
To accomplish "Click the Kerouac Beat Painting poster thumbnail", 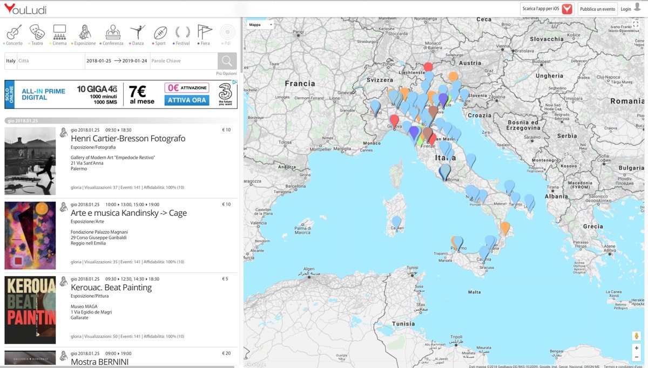I will click(x=30, y=310).
